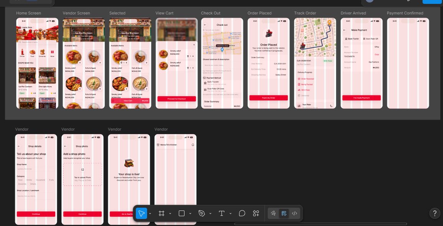Screen dimensions: 443x226
Task: Click the Tap to upload Photo area
Action: pyautogui.click(x=82, y=174)
